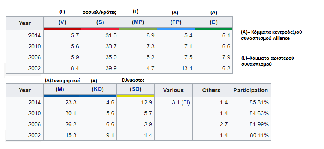Click the light blue bar under (FP)
Screen dimensions: 324x149
pos(176,28)
